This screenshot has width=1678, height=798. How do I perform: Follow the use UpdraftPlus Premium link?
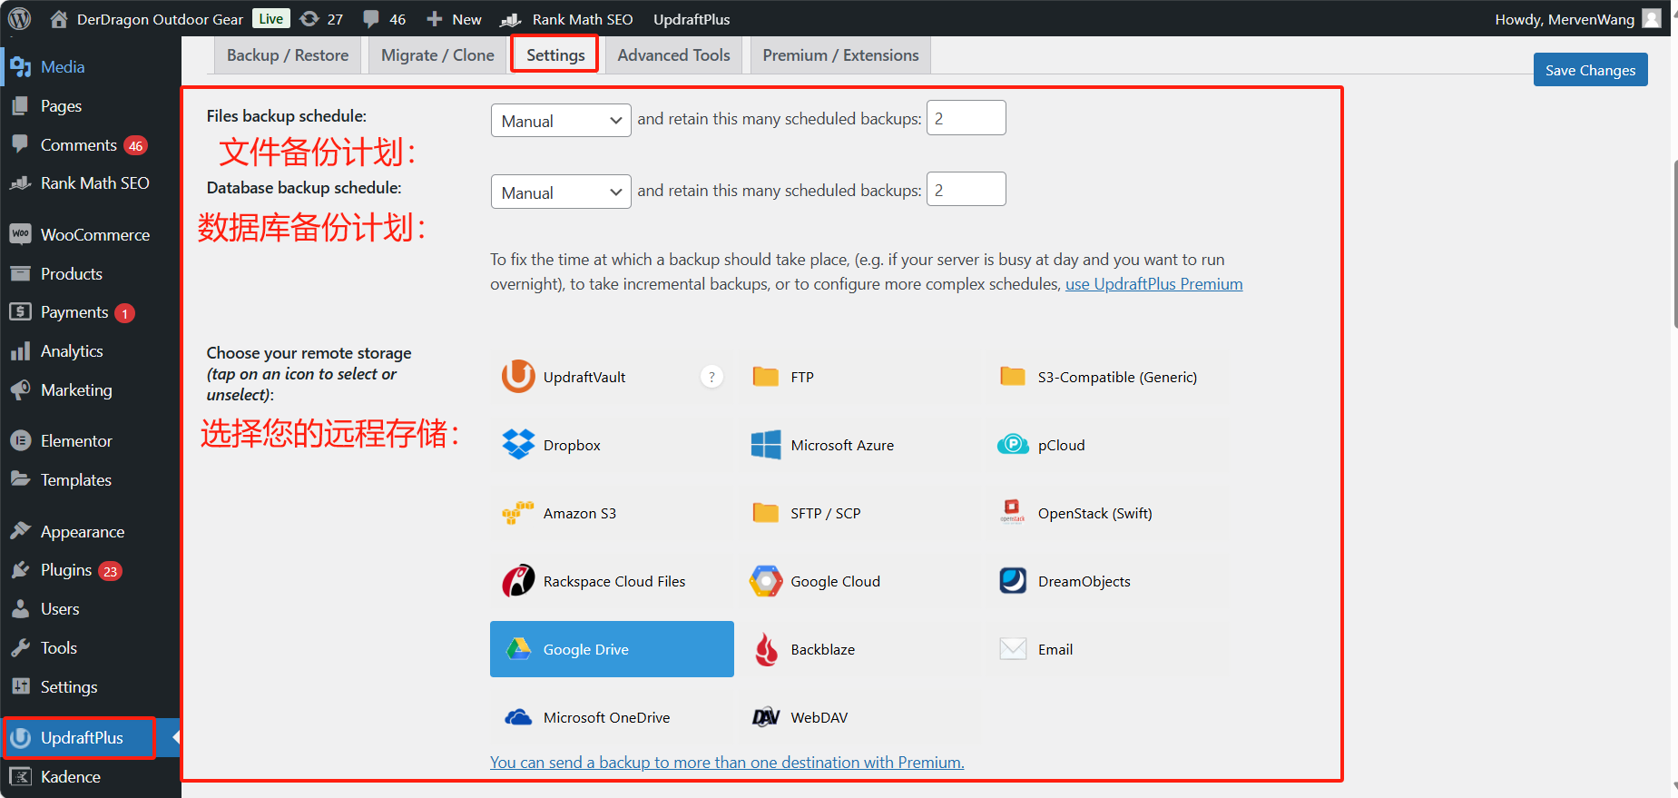click(x=1153, y=284)
